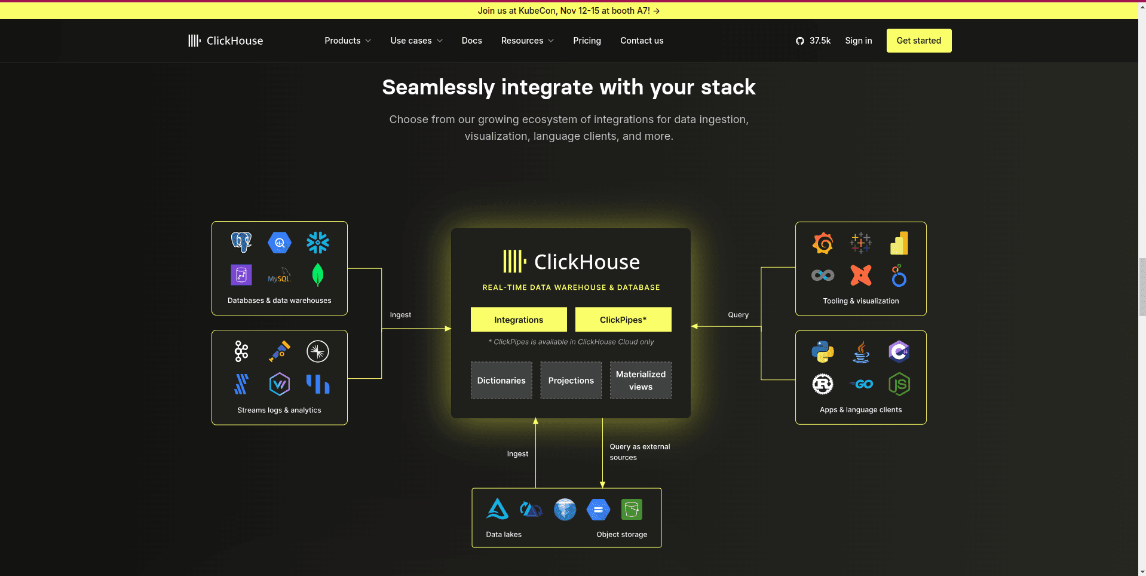1146x576 pixels.
Task: Select the Projections box
Action: [x=571, y=380]
